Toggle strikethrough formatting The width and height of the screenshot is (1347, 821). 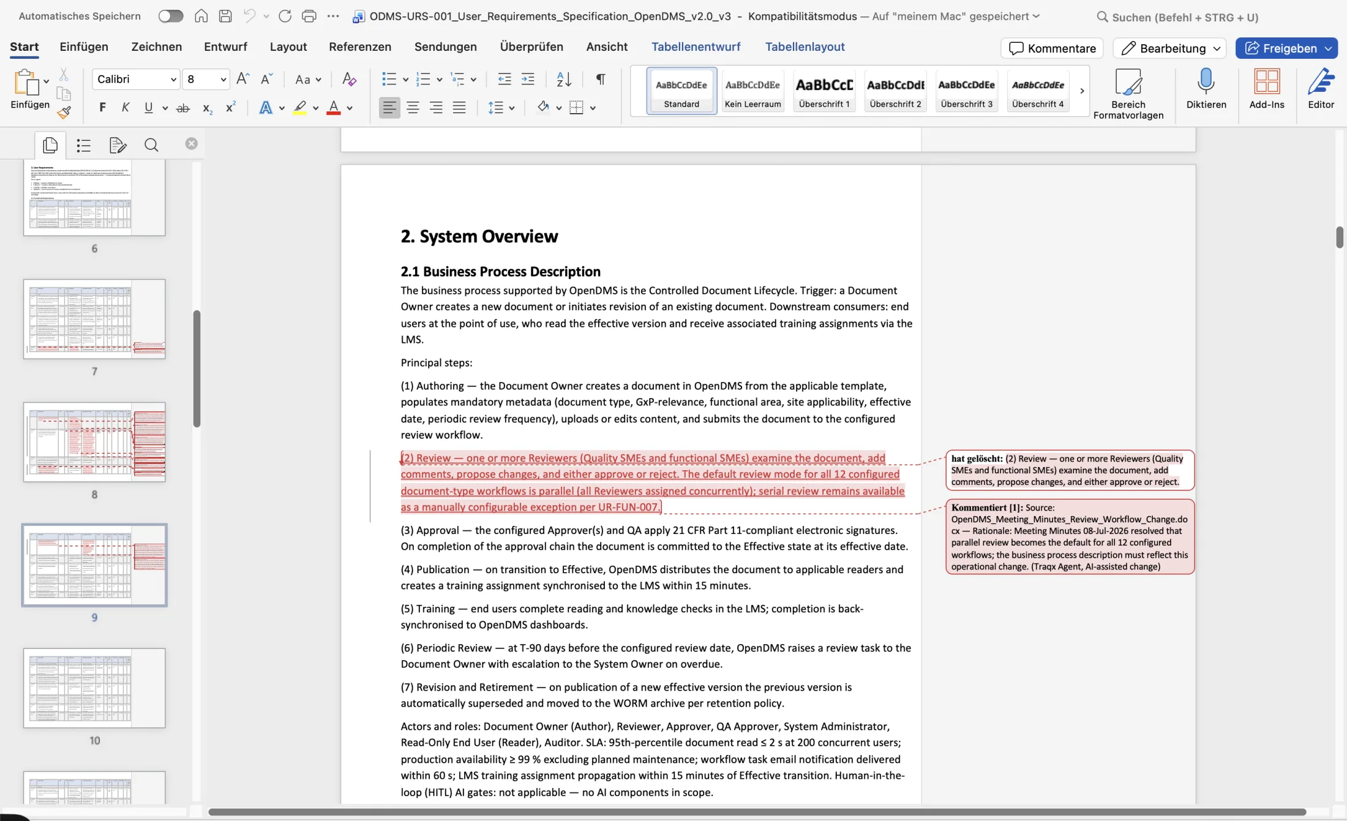[182, 108]
